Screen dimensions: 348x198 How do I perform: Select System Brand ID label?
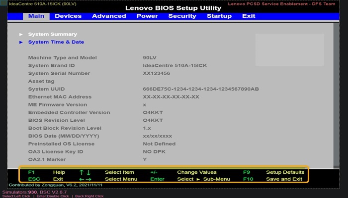pyautogui.click(x=52, y=65)
